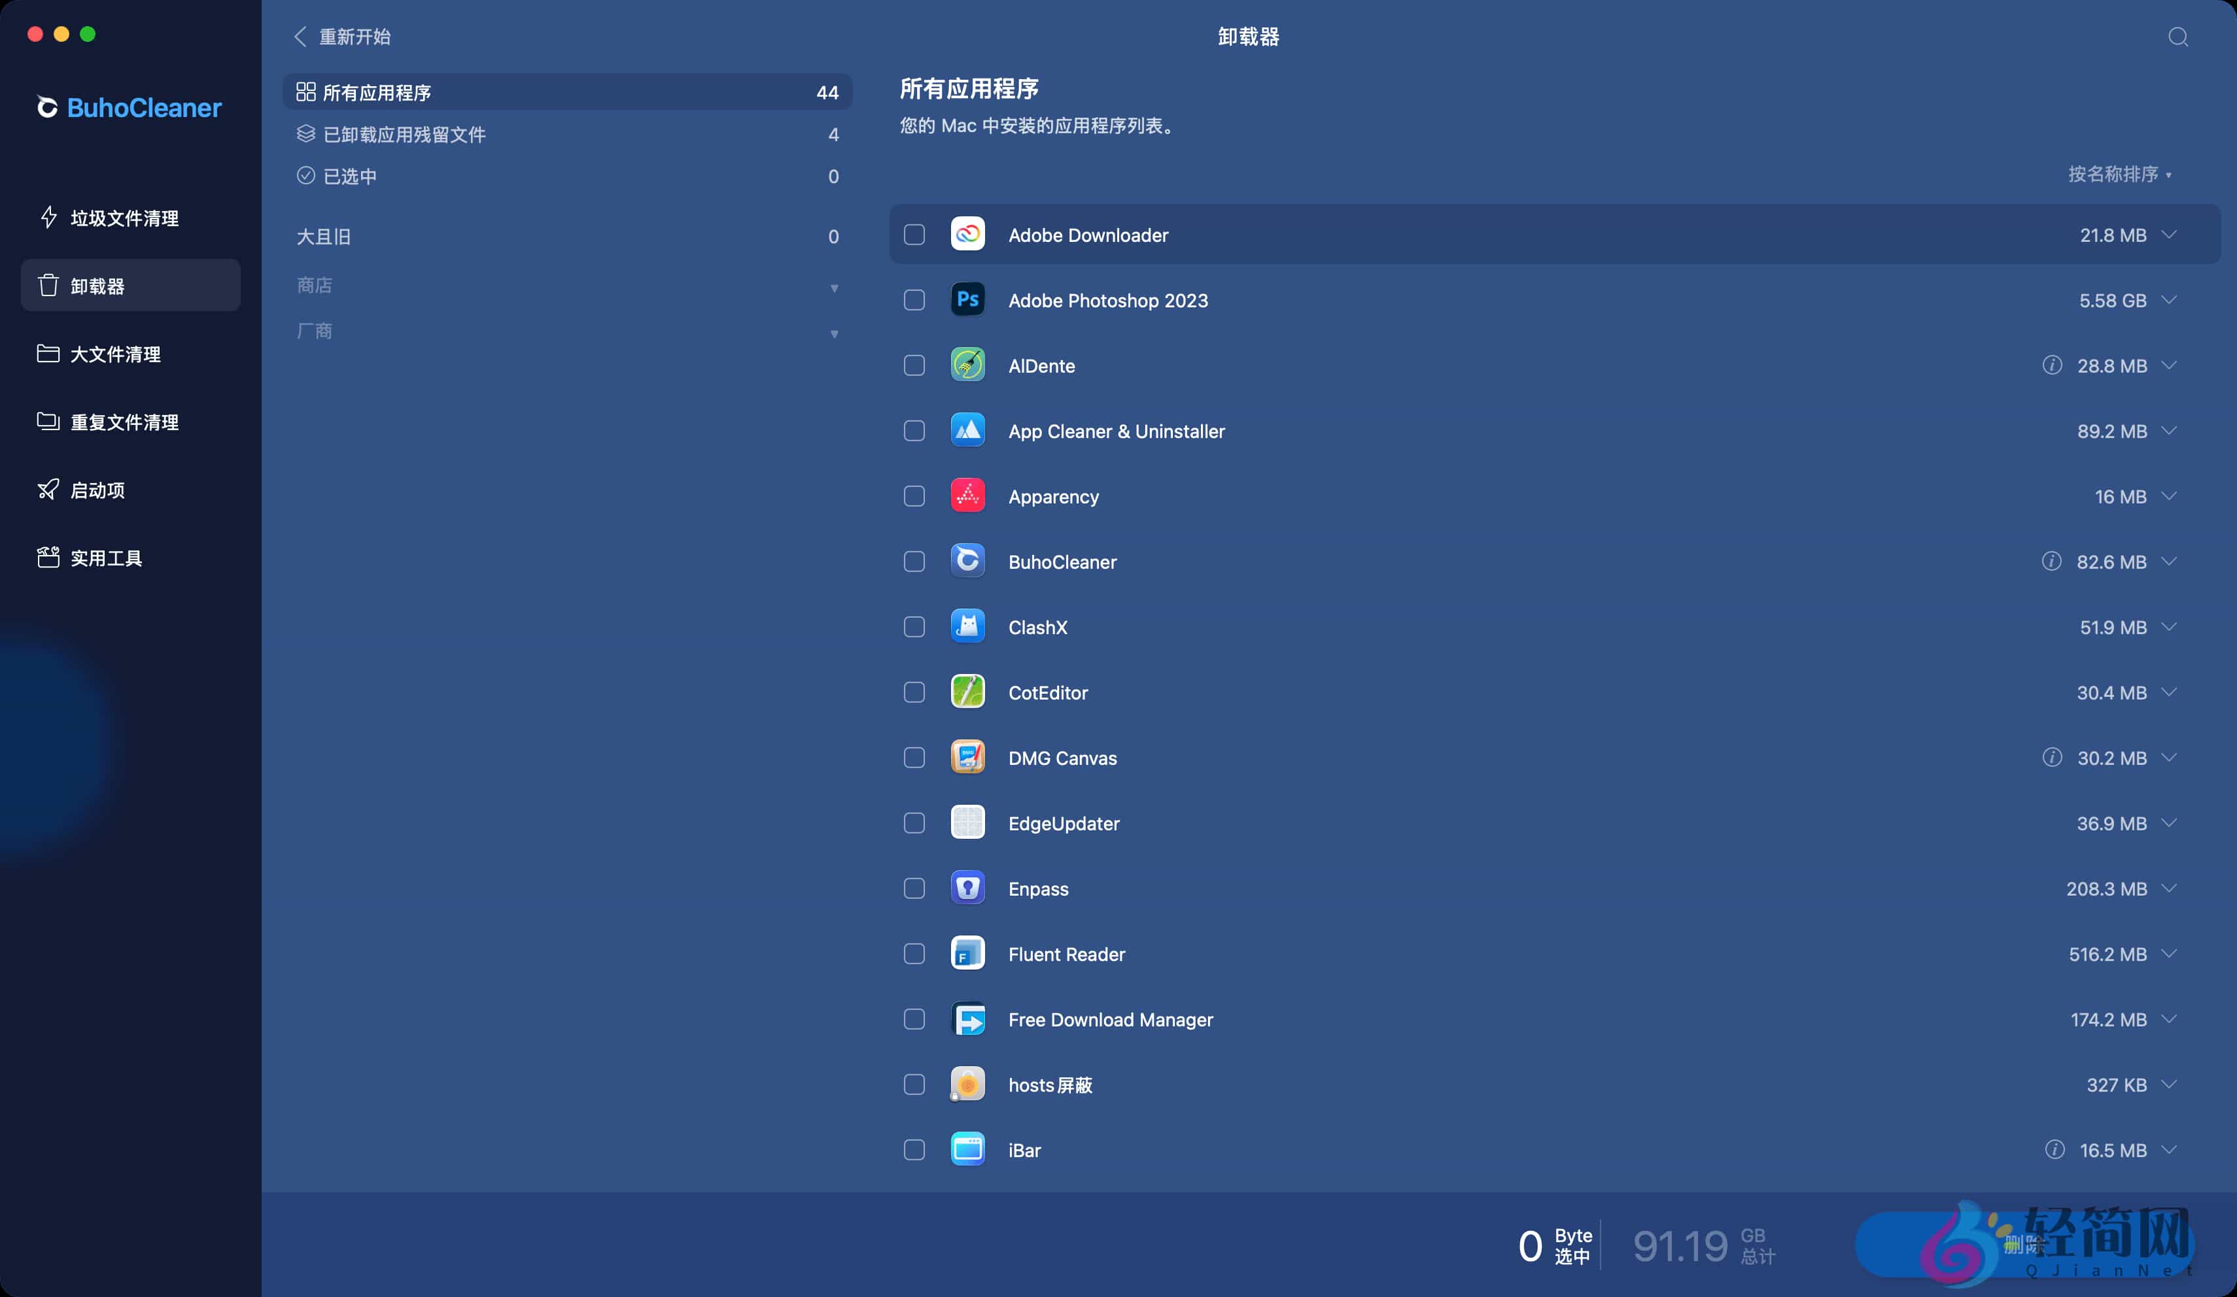Tick the Enpass checkbox
Image resolution: width=2237 pixels, height=1297 pixels.
point(914,888)
